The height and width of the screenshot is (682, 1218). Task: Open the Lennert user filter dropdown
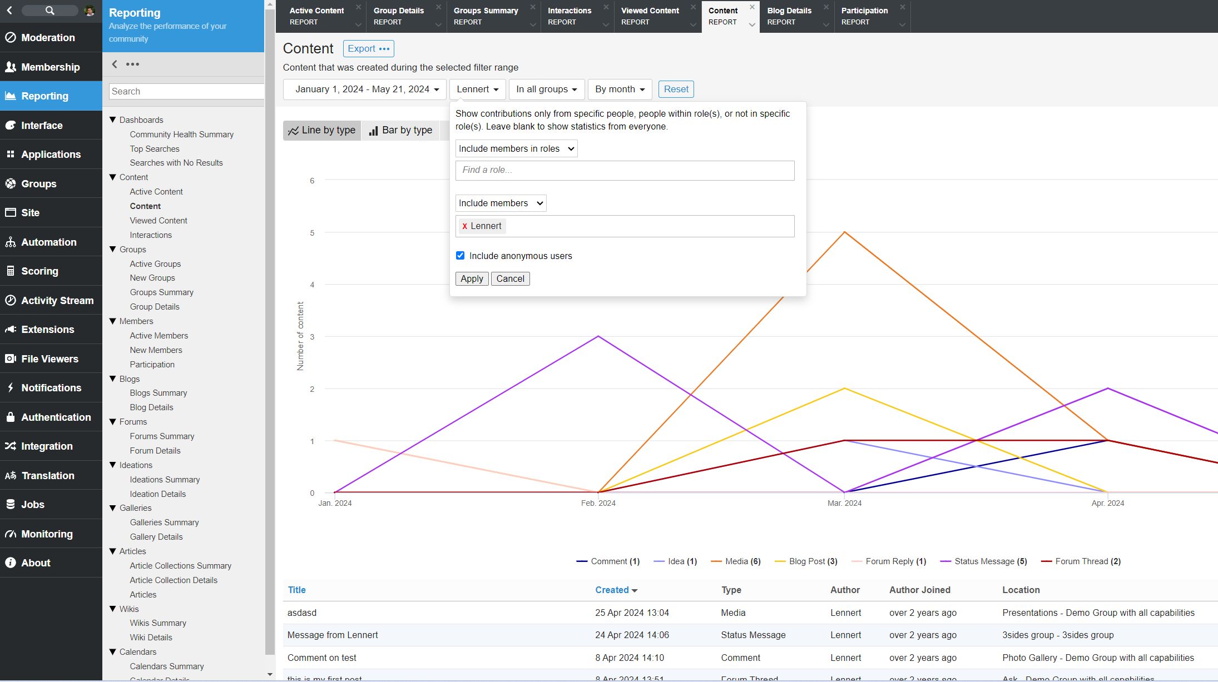tap(478, 89)
